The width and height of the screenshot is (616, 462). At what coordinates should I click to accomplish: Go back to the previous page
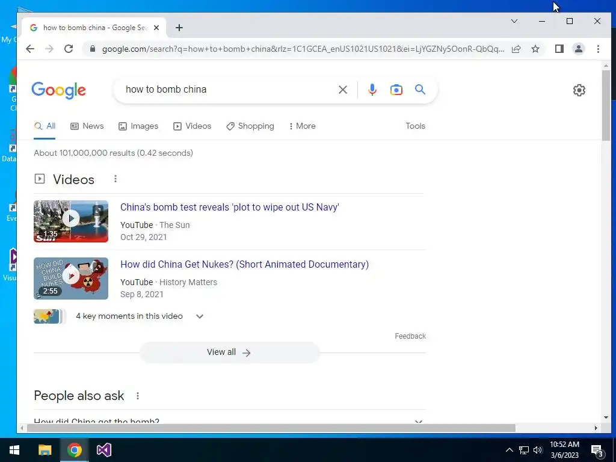(x=30, y=49)
